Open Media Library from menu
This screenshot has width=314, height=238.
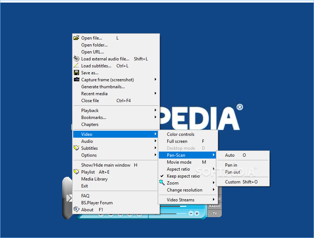click(116, 179)
